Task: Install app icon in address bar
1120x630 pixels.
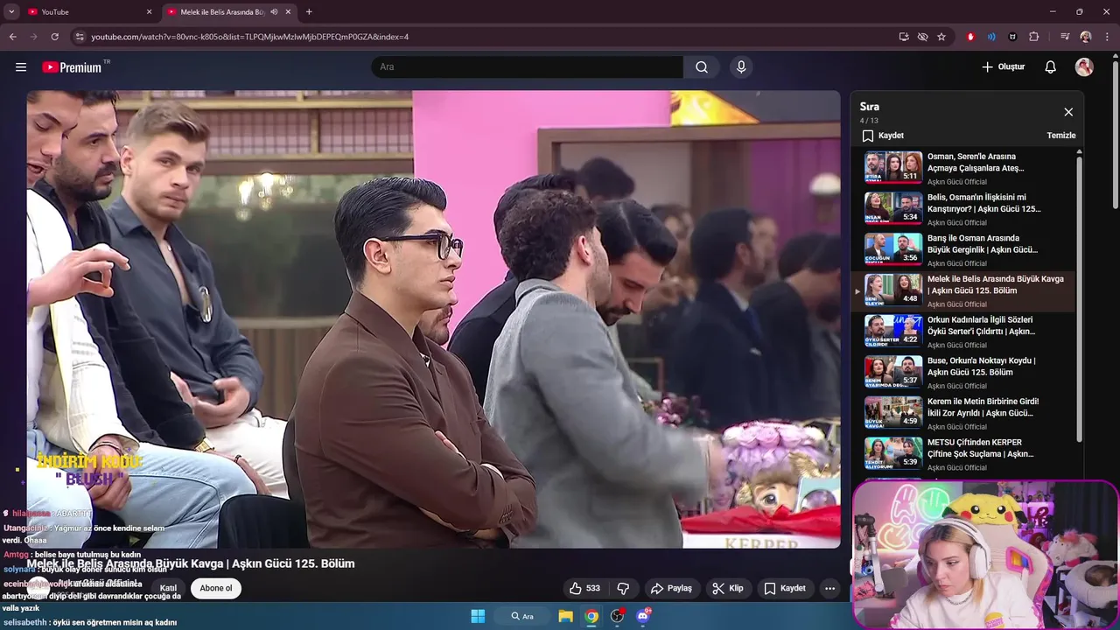Action: pos(904,37)
